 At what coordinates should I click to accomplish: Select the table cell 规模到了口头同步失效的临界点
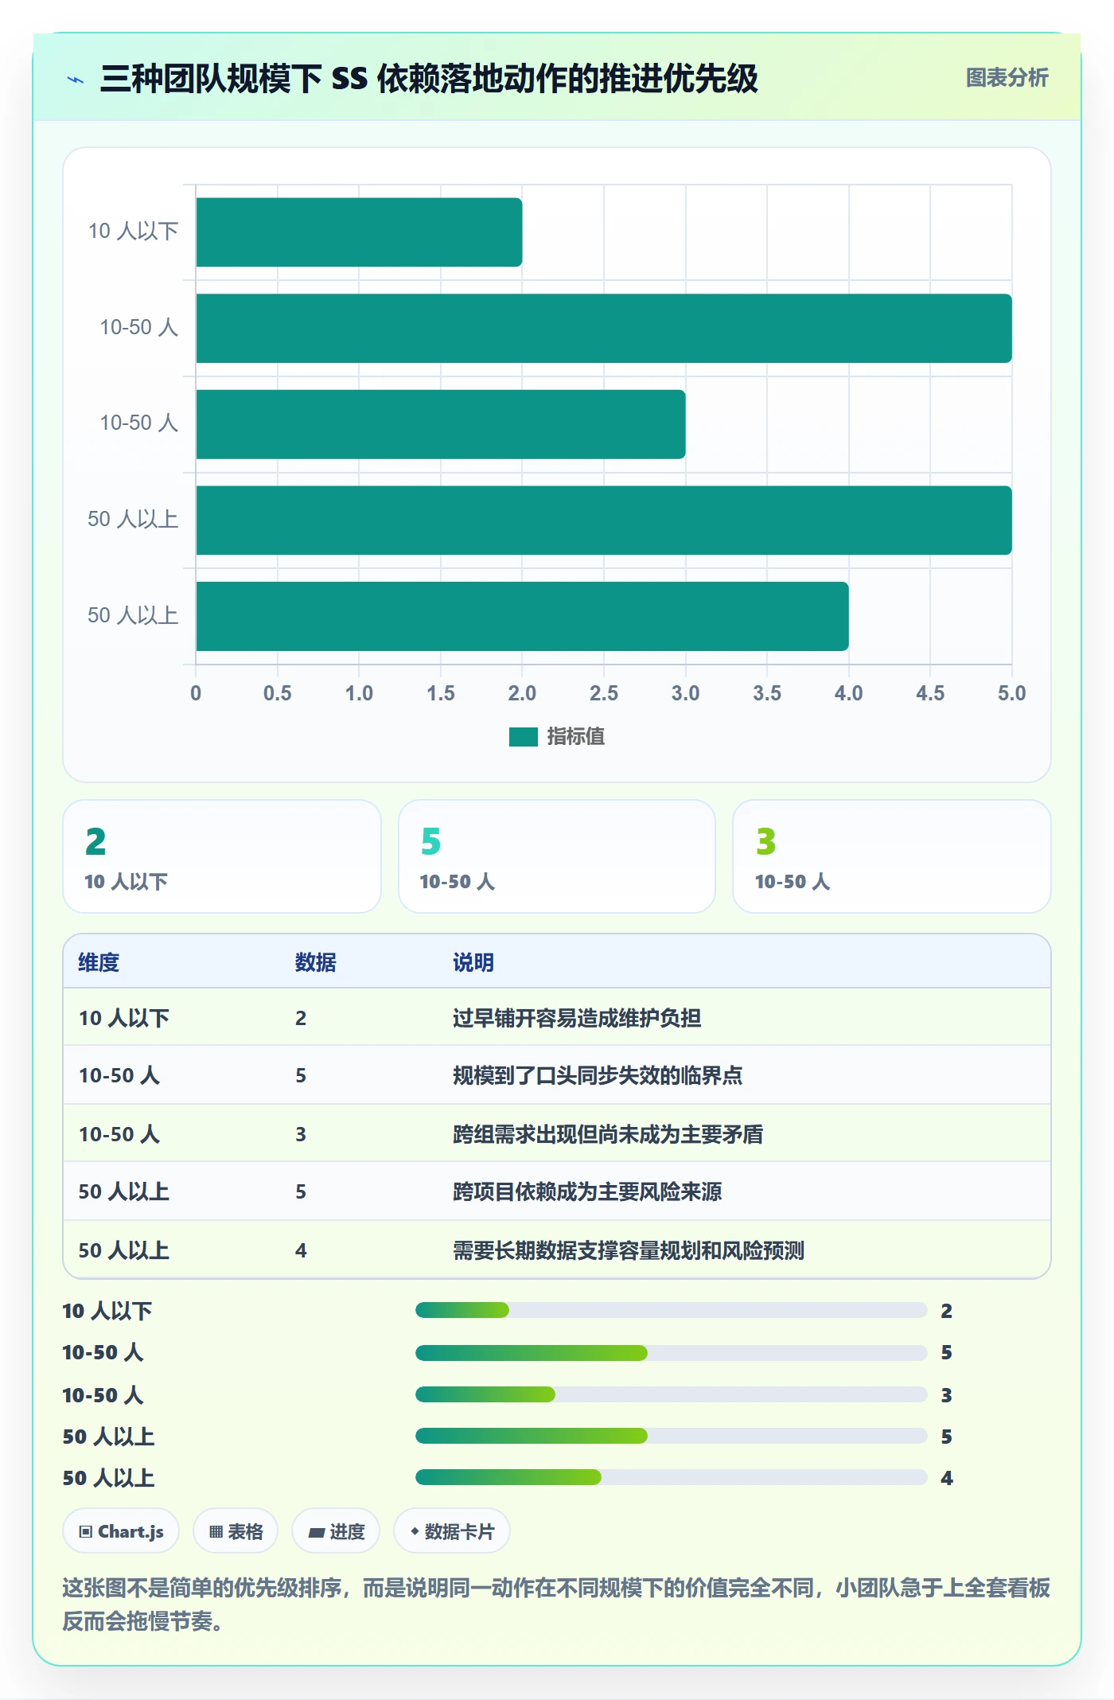tap(598, 1075)
